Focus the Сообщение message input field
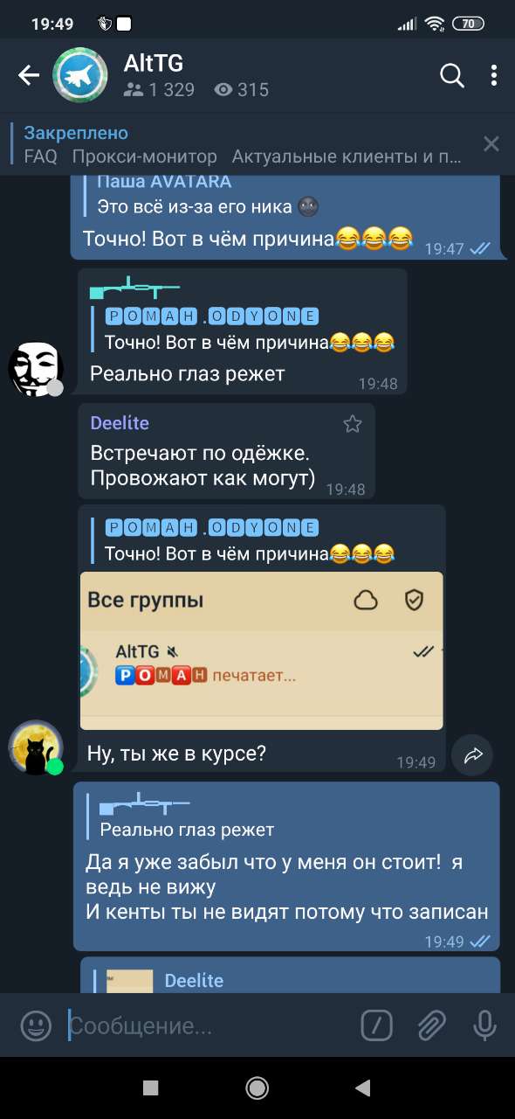 tap(209, 1025)
